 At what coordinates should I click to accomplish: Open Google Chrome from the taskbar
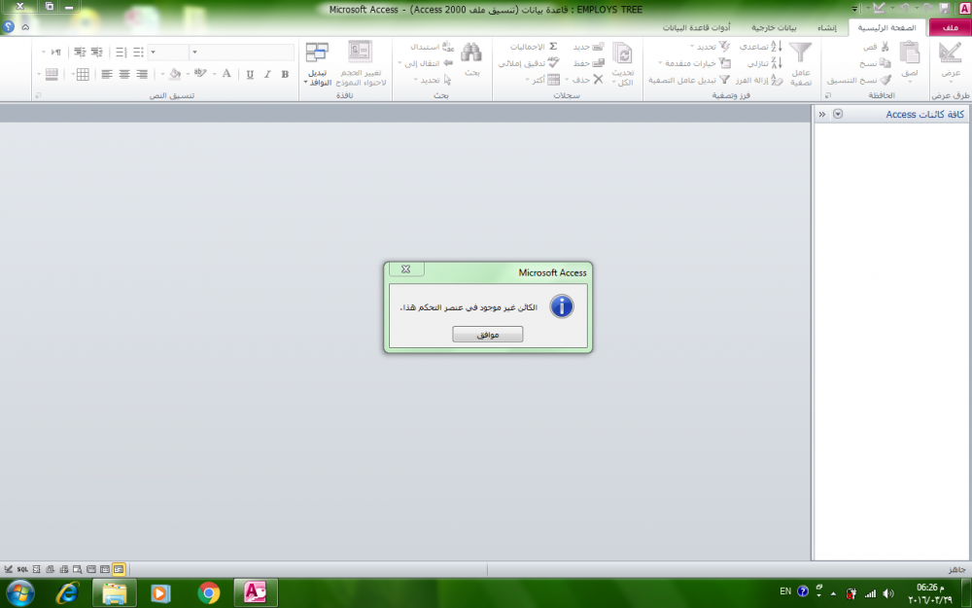tap(208, 593)
